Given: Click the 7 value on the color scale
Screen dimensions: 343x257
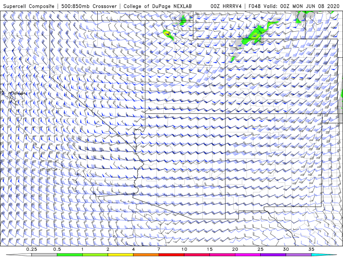Looking at the screenshot, I should click(159, 249).
